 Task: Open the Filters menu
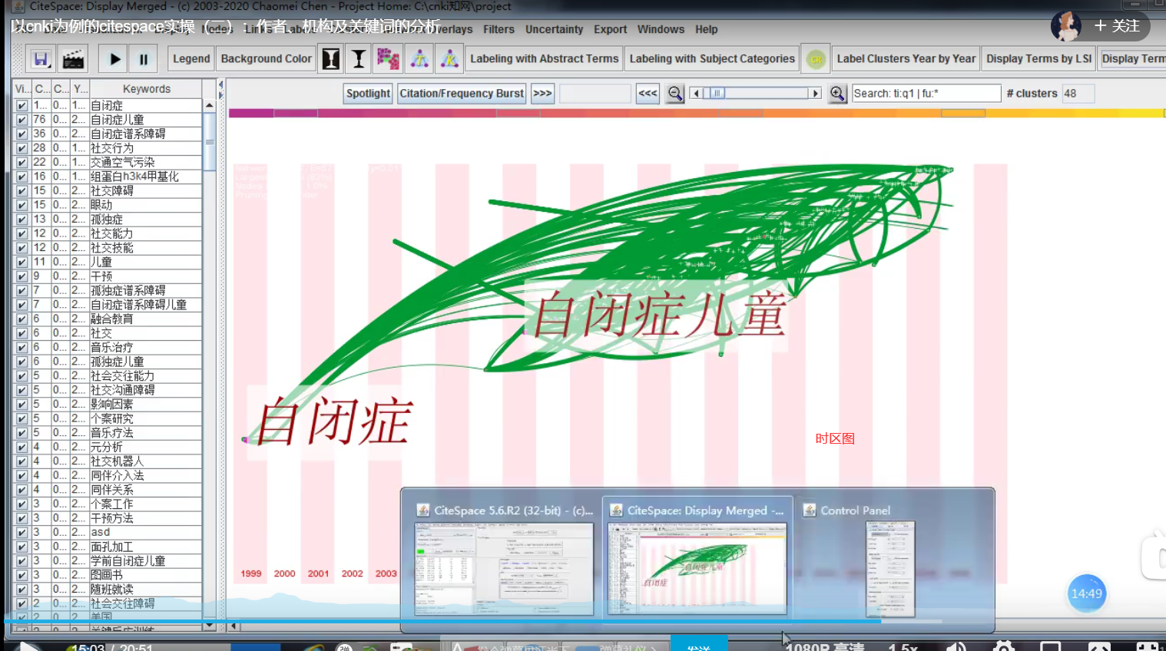499,29
